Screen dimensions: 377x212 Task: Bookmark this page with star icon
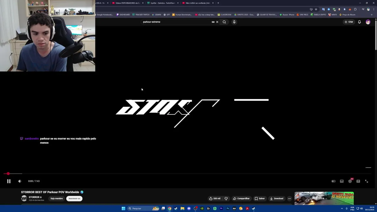coord(316,9)
